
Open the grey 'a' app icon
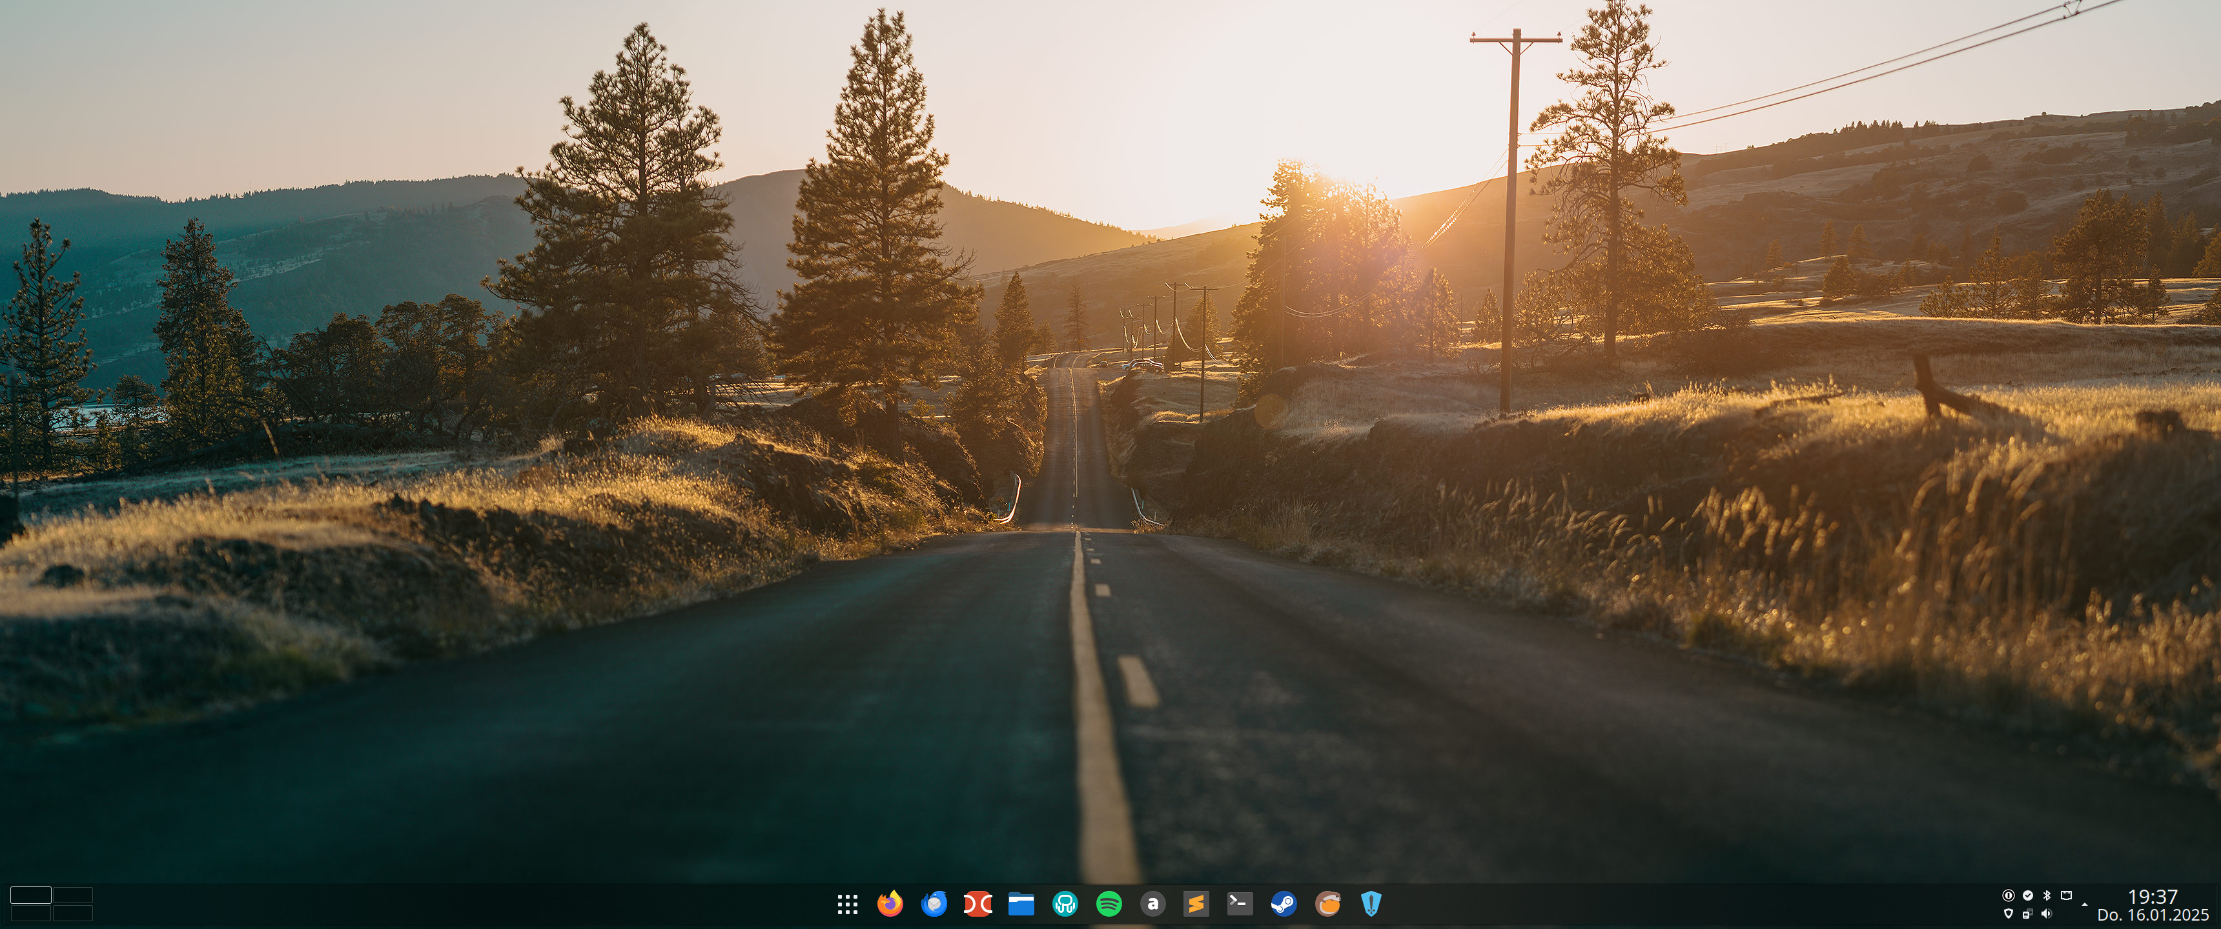[x=1152, y=904]
